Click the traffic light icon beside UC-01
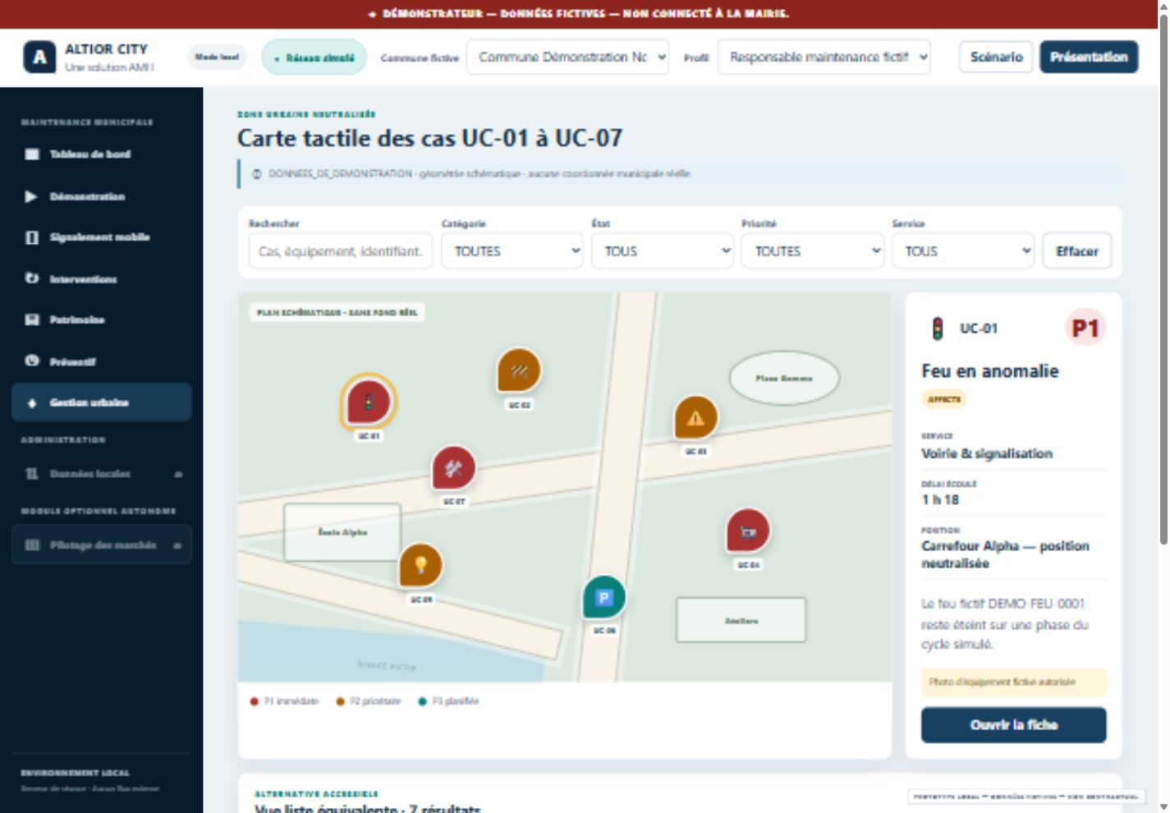1170x813 pixels. pyautogui.click(x=937, y=328)
